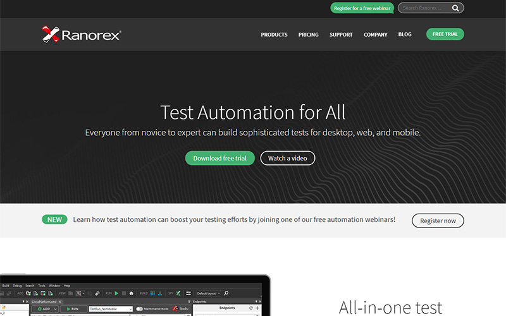Open the Default layout dropdown in Studio screenshot
Screen dimensions: 506x316
pyautogui.click(x=209, y=293)
